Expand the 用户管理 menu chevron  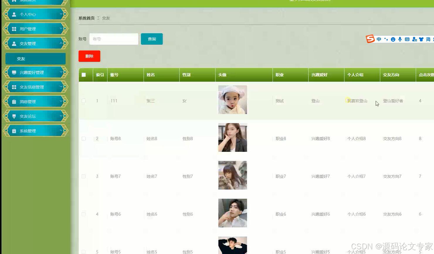pos(61,28)
